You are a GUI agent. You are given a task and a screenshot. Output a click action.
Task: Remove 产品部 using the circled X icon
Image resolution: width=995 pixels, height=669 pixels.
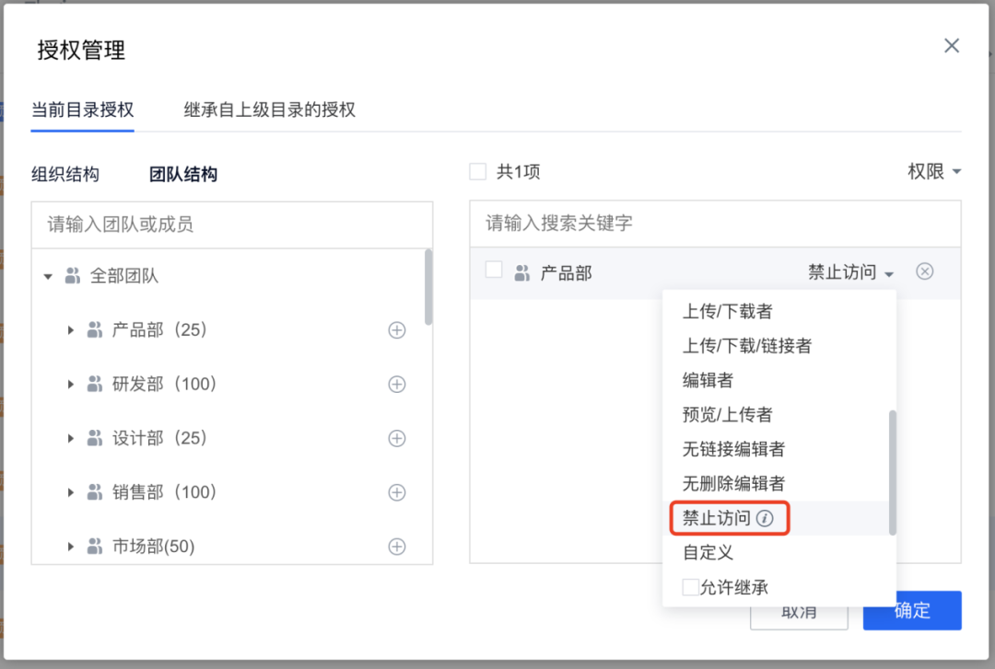(x=924, y=271)
